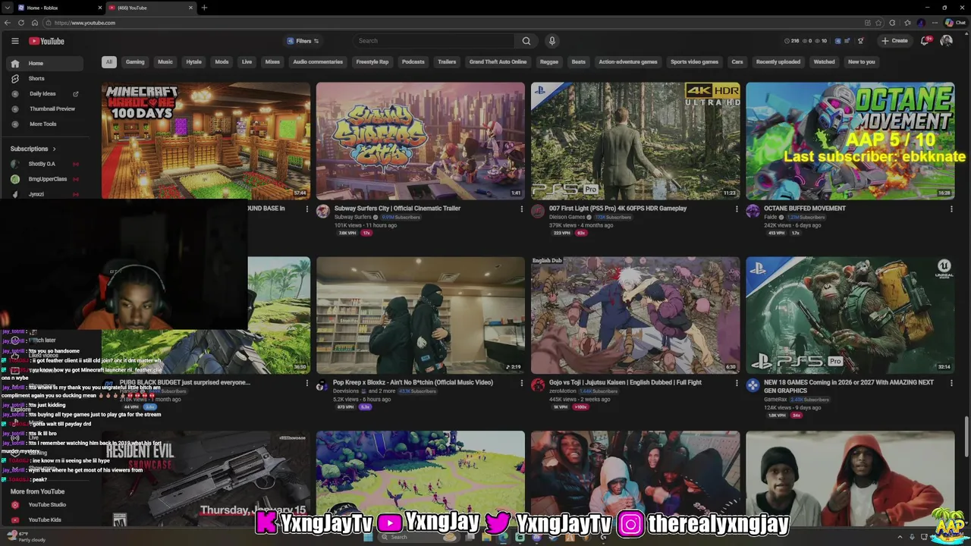The height and width of the screenshot is (546, 971).
Task: Open Subway Surfers City trailer thumbnail
Action: tap(420, 140)
